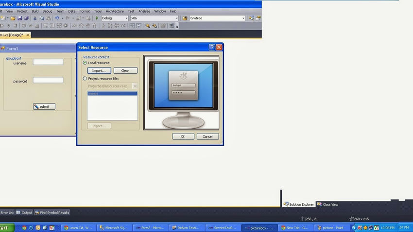Image resolution: width=413 pixels, height=232 pixels.
Task: Click the password text field on Form1
Action: (x=48, y=80)
